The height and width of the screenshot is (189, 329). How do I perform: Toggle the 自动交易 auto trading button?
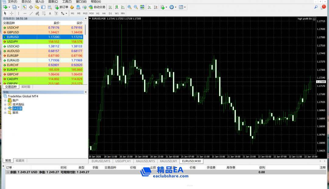tap(97, 7)
